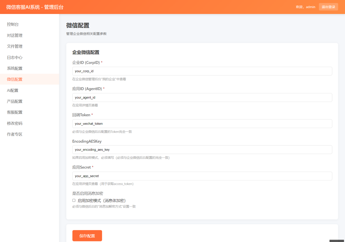Open AI配置 from the sidebar
The width and height of the screenshot is (345, 242).
click(x=12, y=90)
